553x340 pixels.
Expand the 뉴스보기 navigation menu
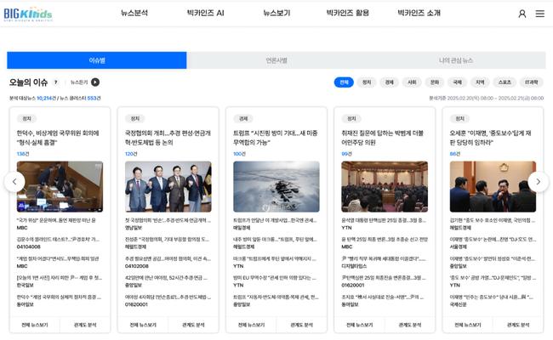276,14
